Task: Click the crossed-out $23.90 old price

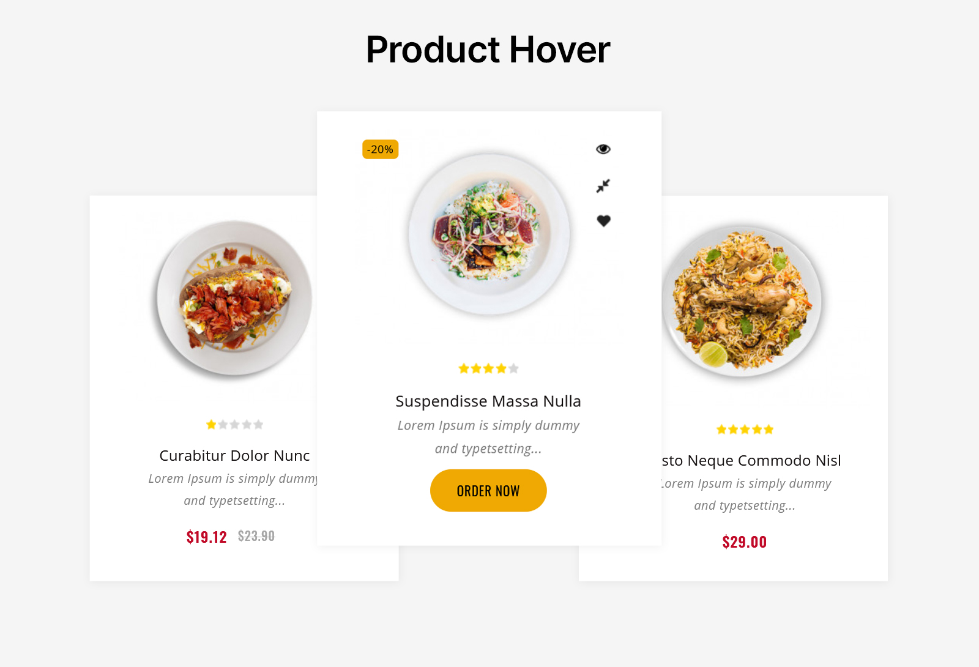Action: (256, 537)
